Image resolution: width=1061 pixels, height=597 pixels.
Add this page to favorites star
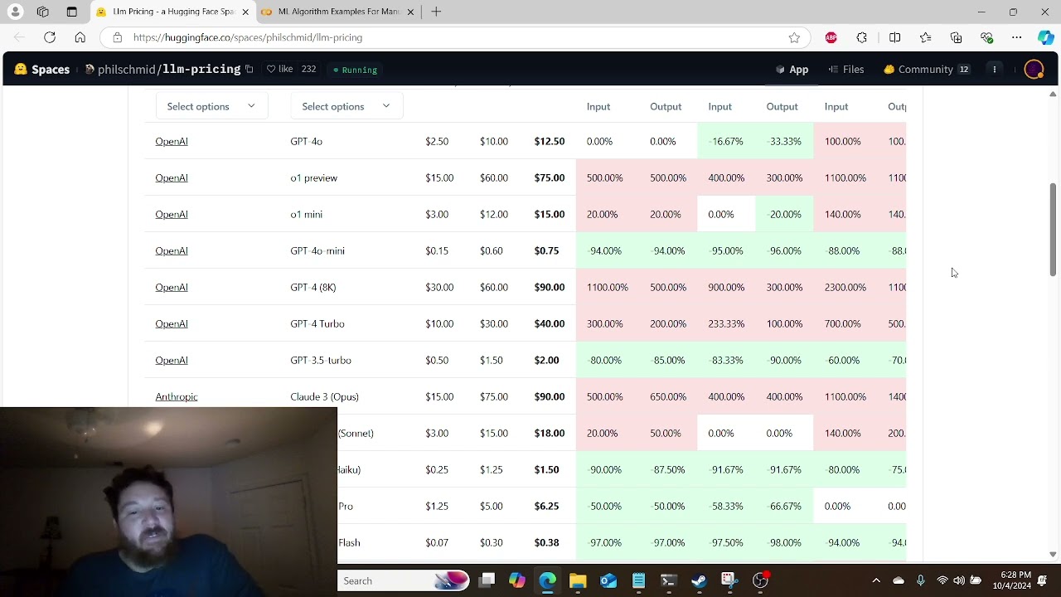pyautogui.click(x=794, y=37)
